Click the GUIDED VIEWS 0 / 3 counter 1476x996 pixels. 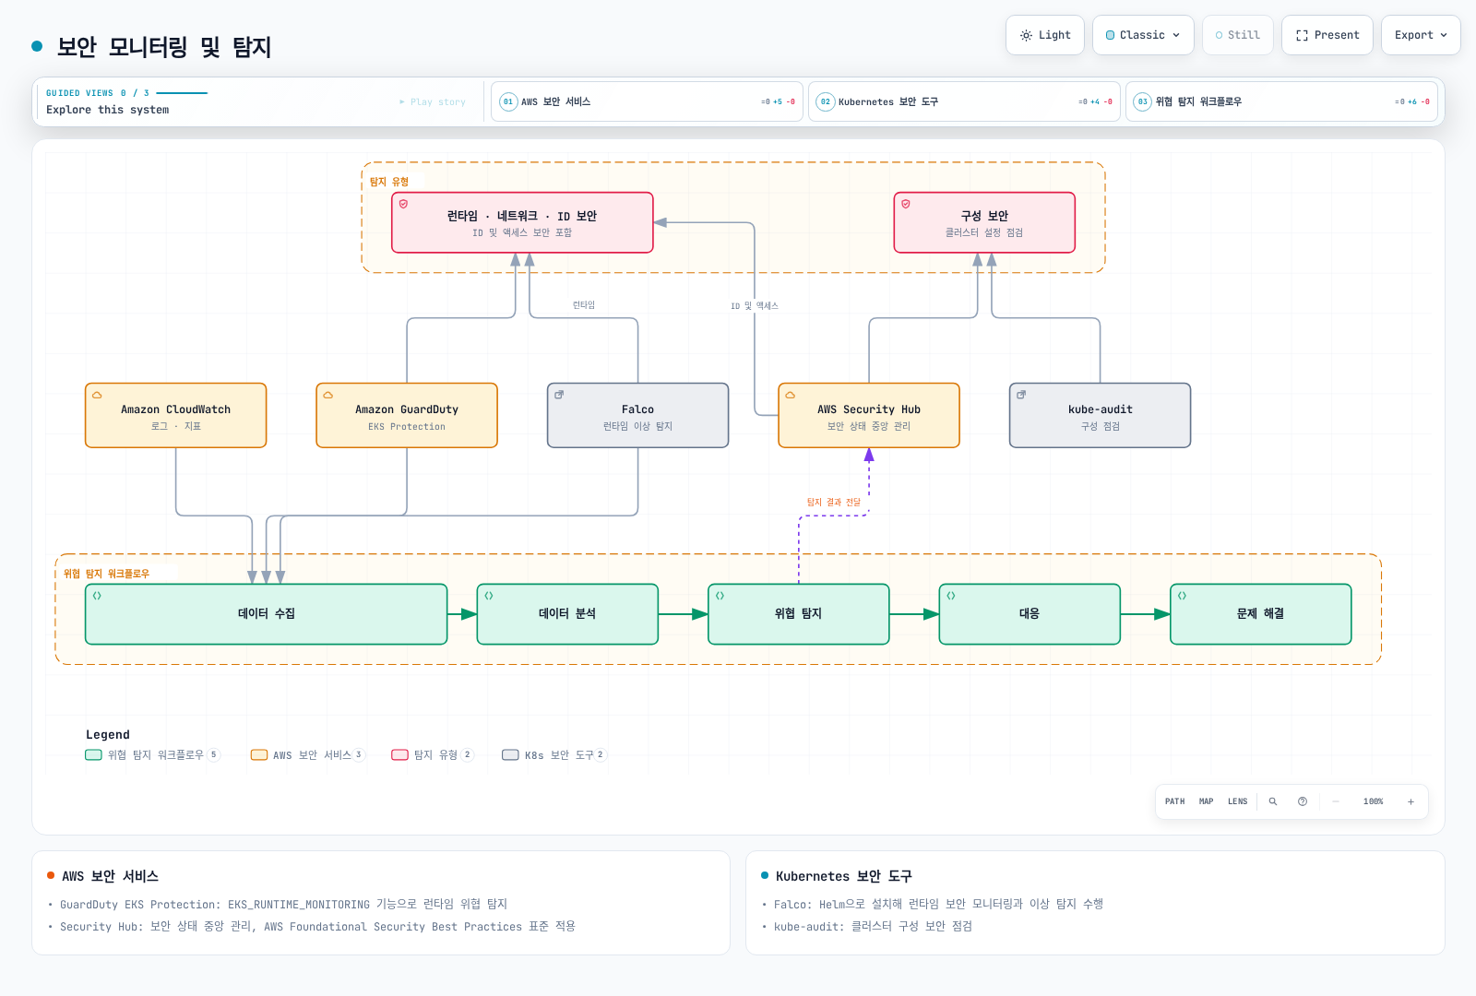coord(98,93)
